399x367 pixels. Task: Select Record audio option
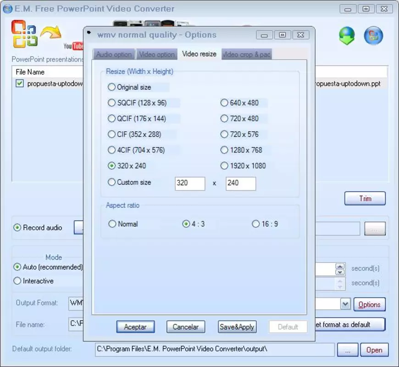pos(17,228)
